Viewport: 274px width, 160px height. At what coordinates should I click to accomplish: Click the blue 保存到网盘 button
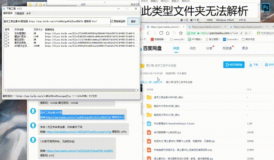coord(234,65)
